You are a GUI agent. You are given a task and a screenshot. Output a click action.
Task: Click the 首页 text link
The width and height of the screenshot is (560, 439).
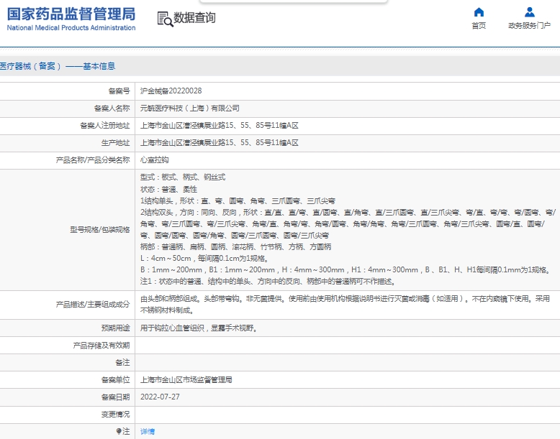coord(479,26)
